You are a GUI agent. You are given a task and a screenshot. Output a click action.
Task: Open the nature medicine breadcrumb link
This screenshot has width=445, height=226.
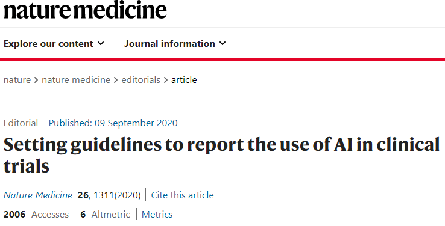click(76, 80)
